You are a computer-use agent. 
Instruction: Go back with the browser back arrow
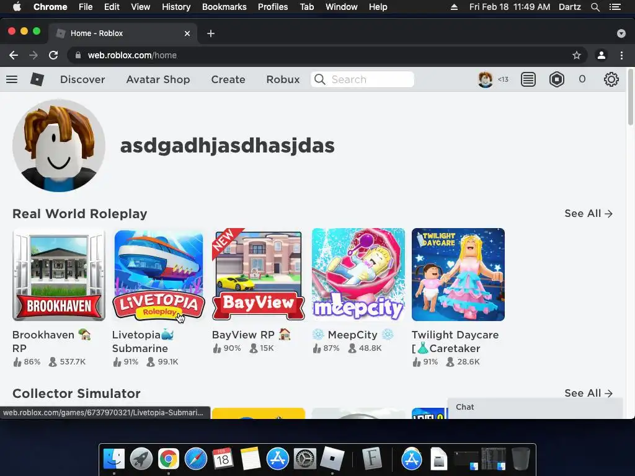click(14, 55)
